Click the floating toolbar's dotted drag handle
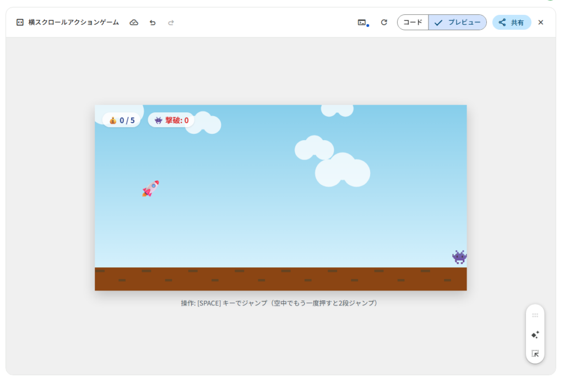Viewport: 564px width, 384px height. click(x=535, y=315)
